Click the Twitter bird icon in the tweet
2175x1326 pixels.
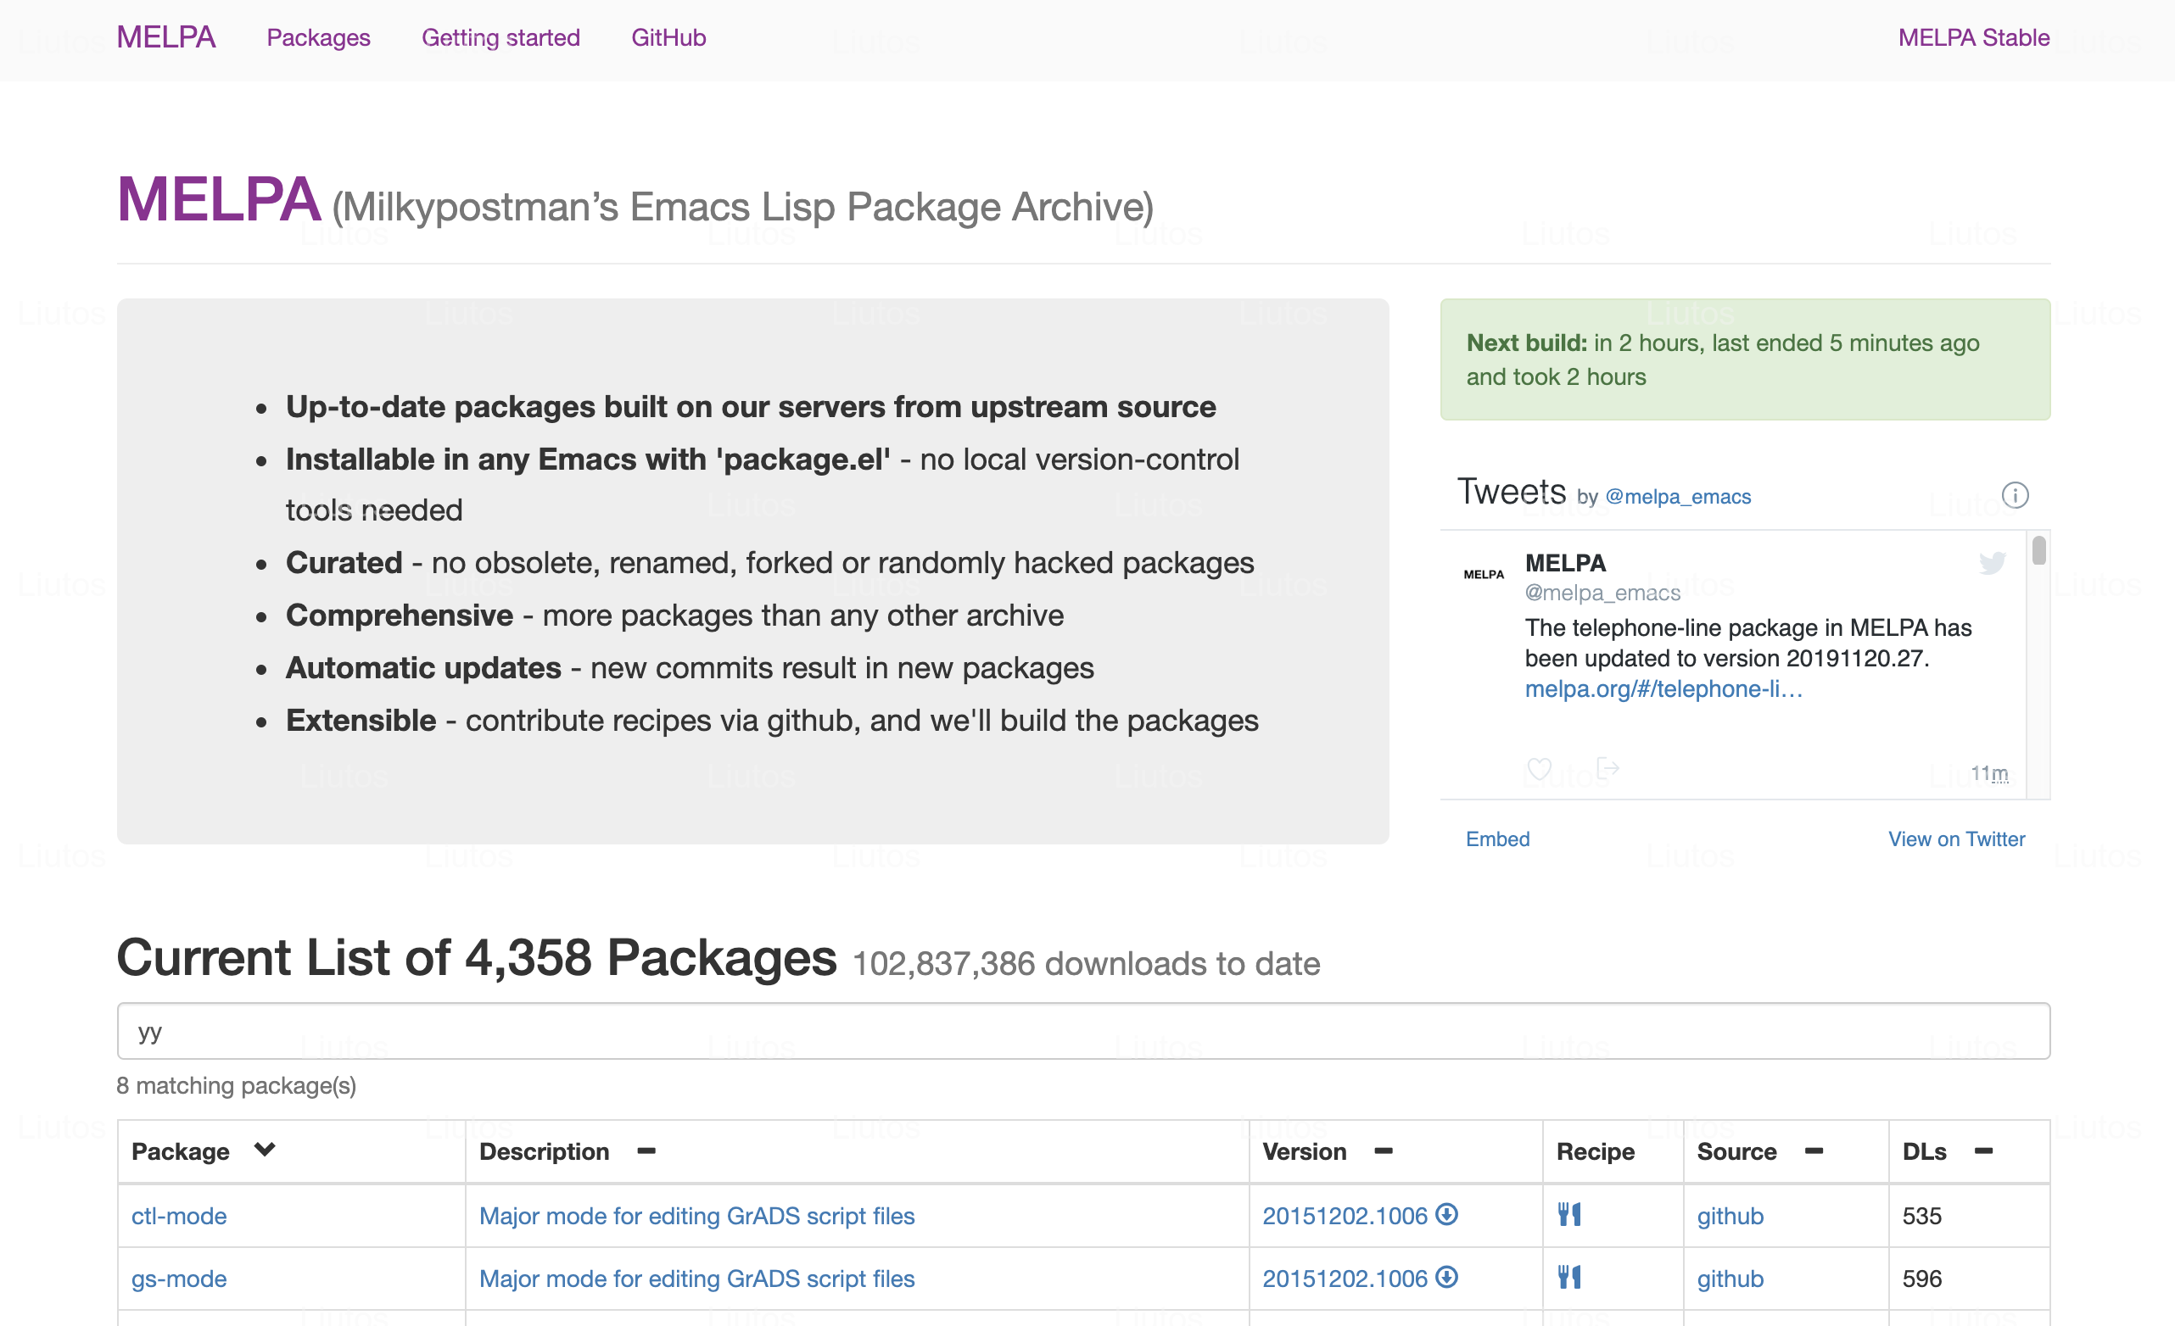click(x=1992, y=563)
